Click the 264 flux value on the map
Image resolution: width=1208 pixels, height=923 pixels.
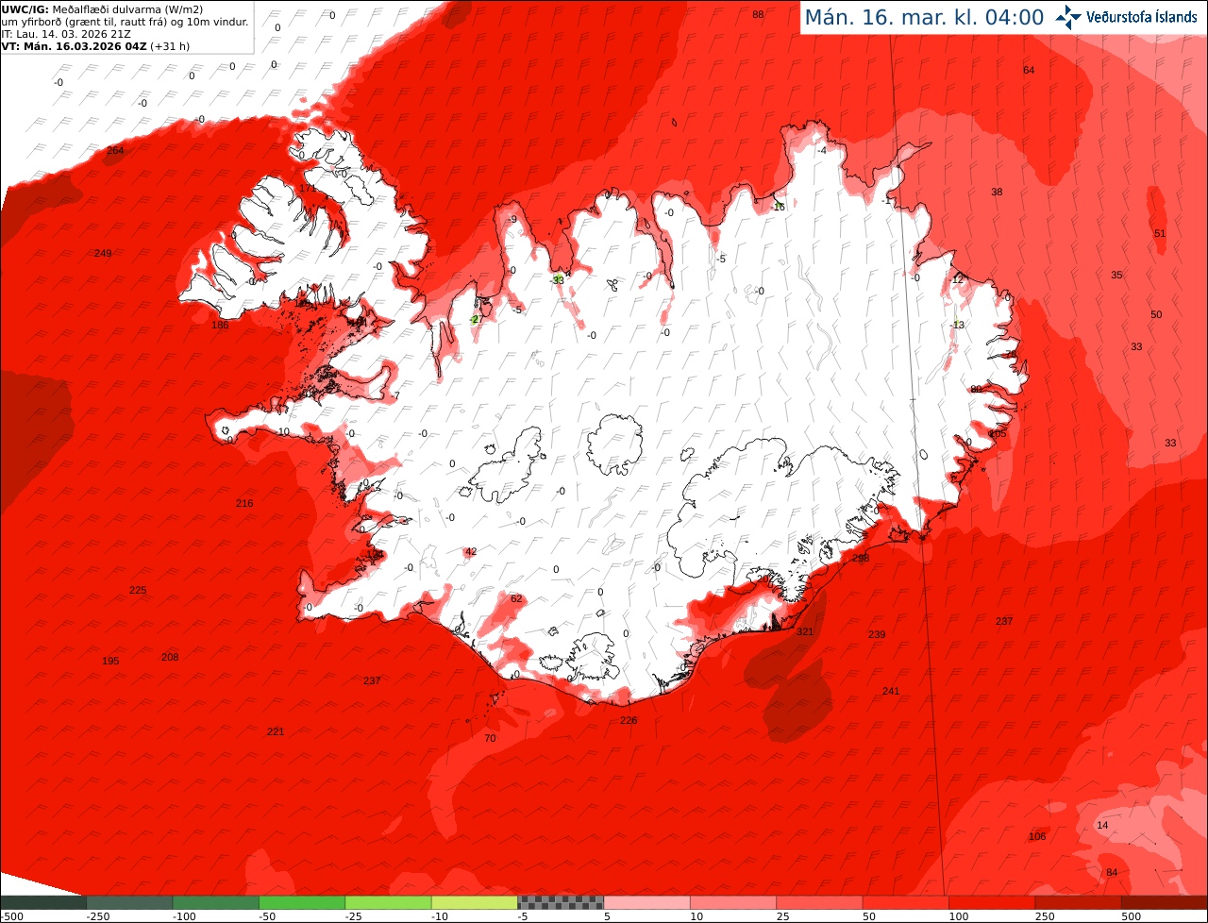[x=115, y=151]
